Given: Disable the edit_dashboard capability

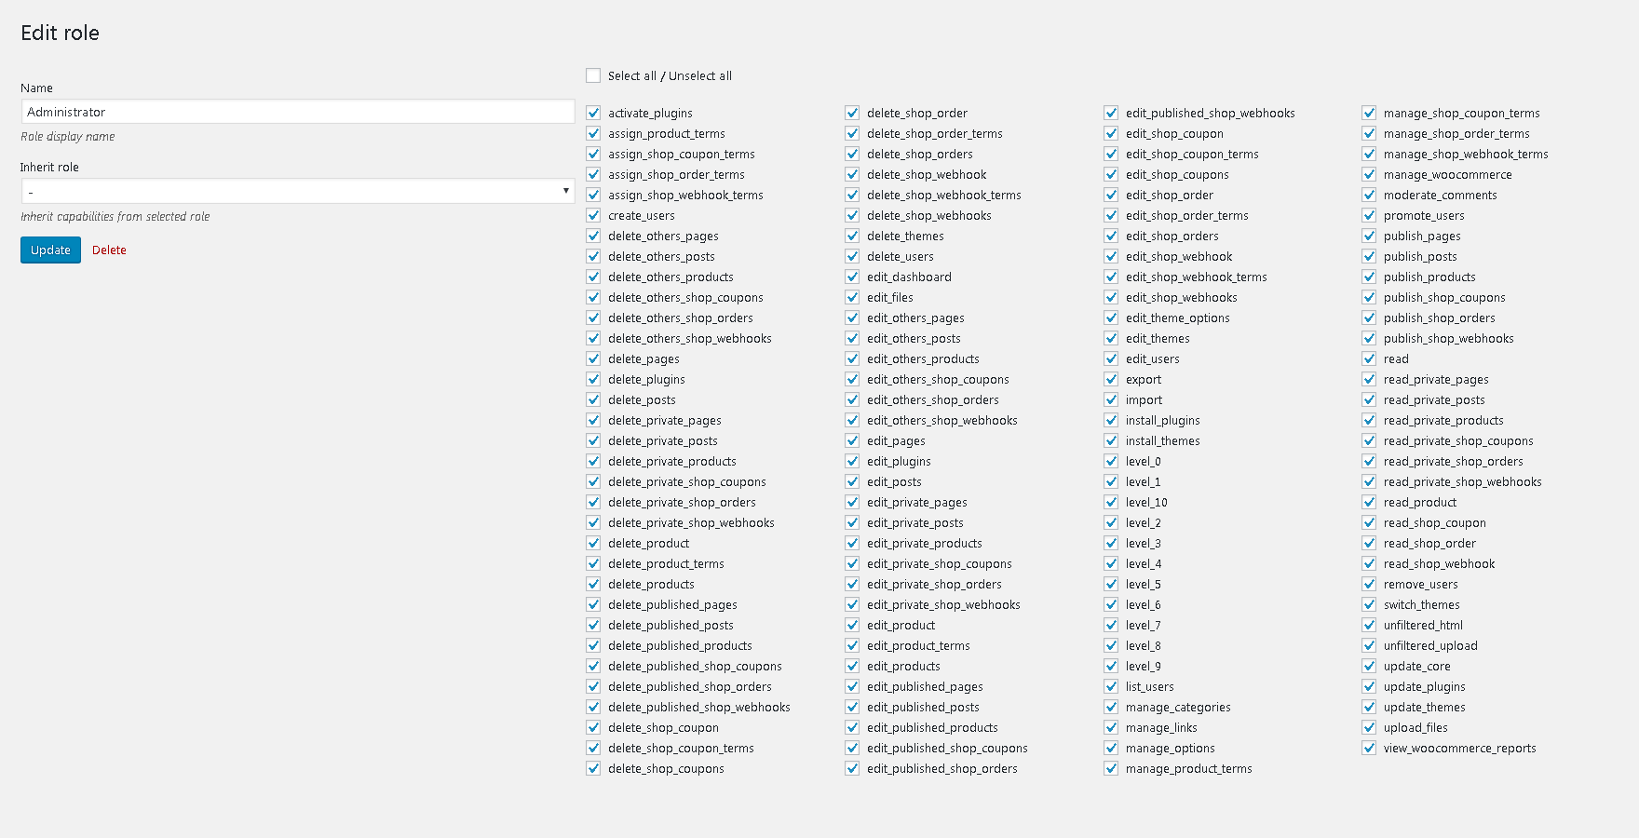Looking at the screenshot, I should 852,277.
